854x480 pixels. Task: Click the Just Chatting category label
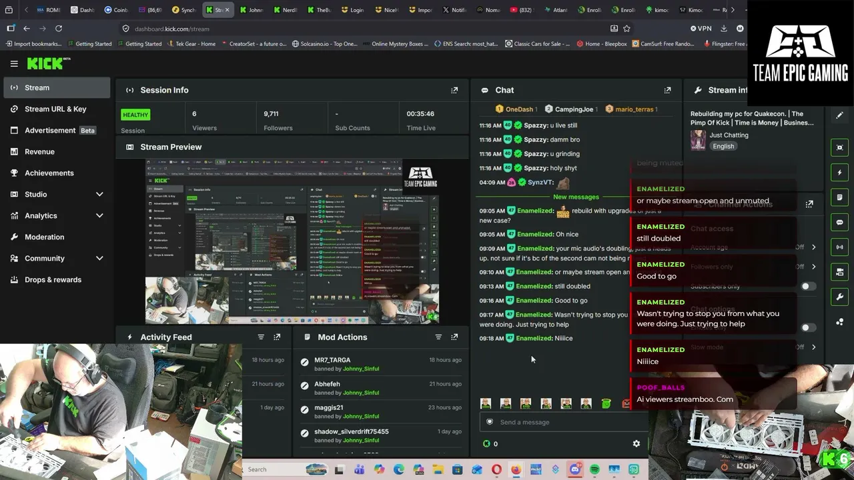tap(729, 135)
